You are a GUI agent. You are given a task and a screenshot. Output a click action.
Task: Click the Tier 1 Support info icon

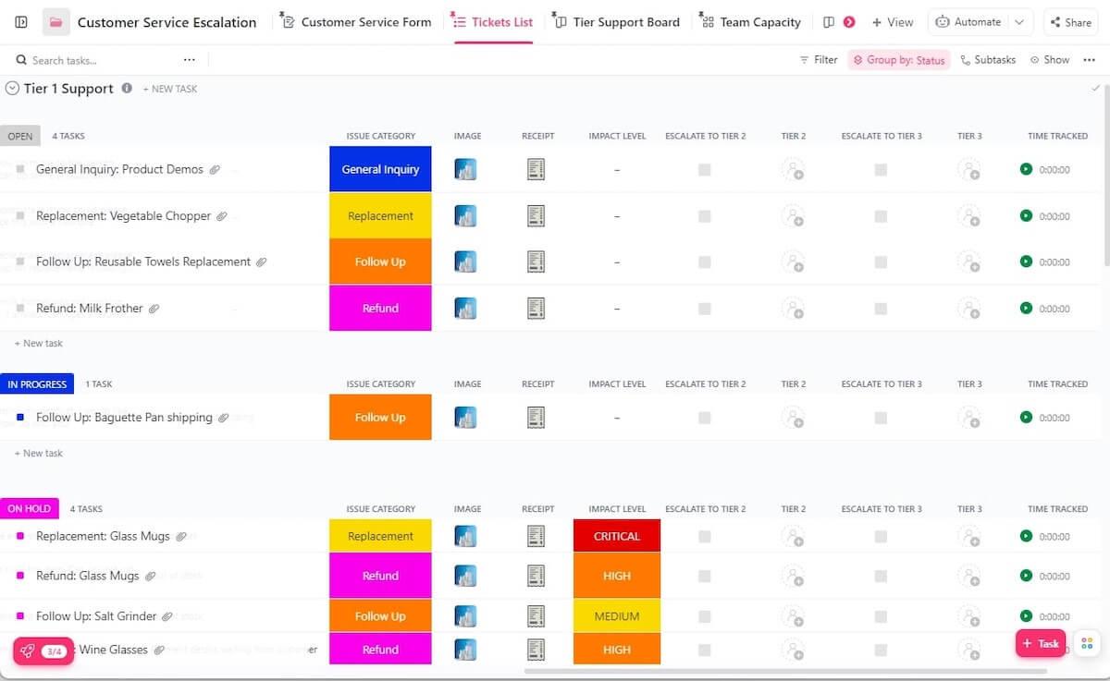click(x=127, y=89)
